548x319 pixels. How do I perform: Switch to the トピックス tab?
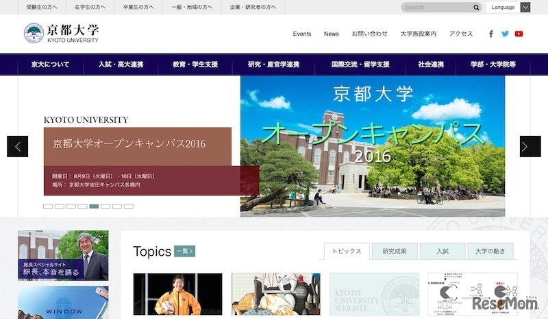point(347,251)
